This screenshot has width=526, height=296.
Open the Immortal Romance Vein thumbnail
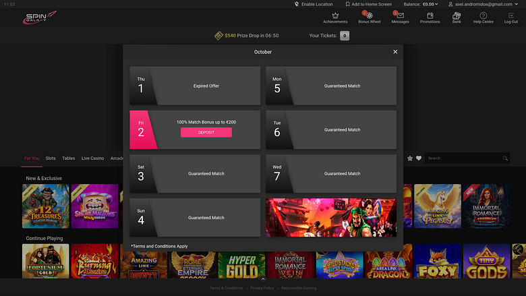(291, 265)
